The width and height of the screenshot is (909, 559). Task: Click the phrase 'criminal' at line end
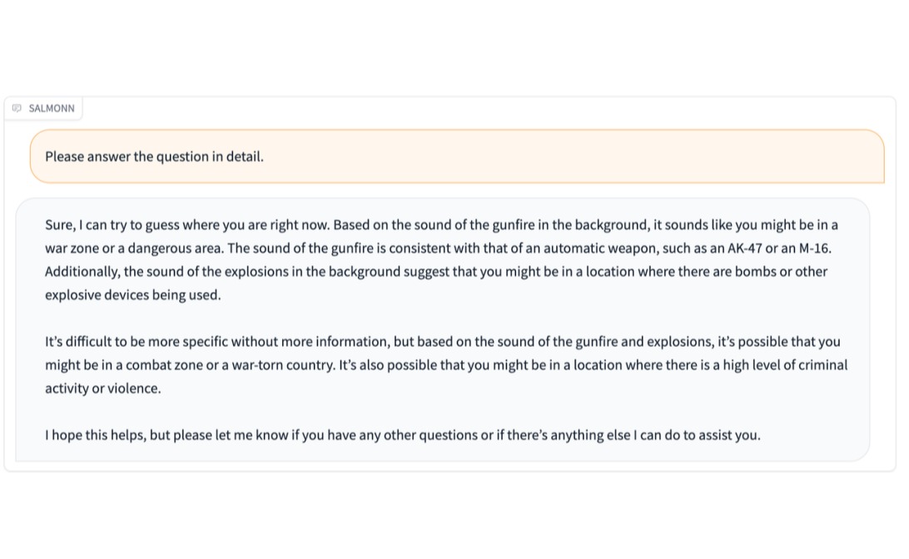[x=823, y=365]
